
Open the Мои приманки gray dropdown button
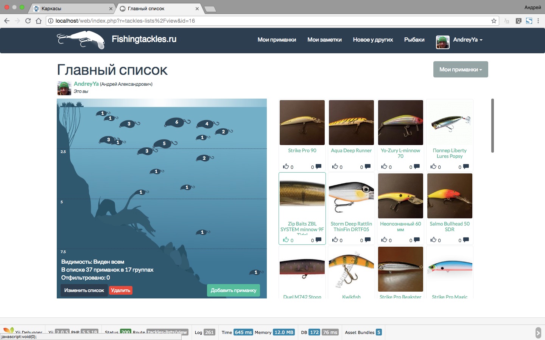(x=461, y=70)
